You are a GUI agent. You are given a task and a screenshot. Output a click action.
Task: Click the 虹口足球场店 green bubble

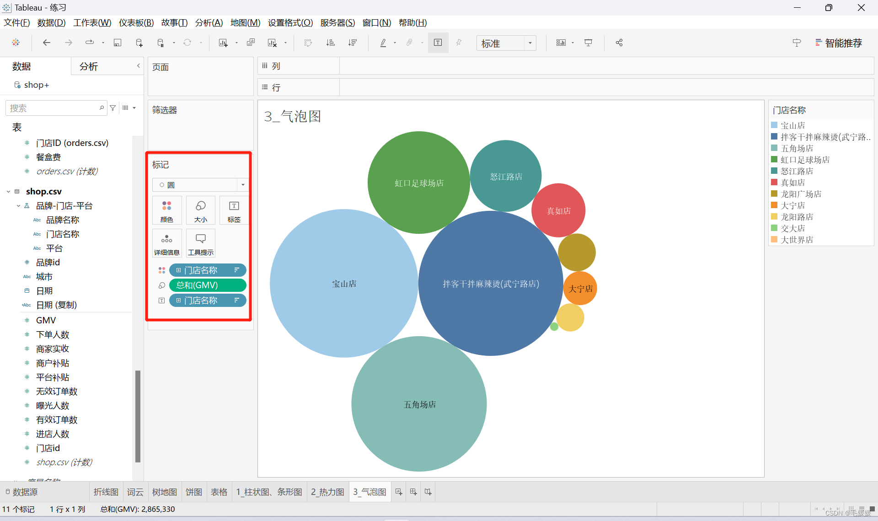point(418,183)
